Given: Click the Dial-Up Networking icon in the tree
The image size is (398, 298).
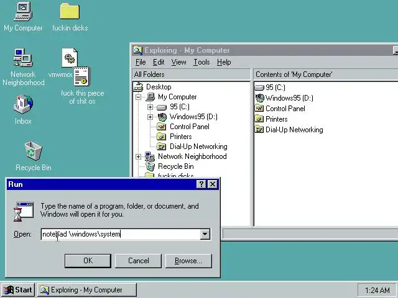Looking at the screenshot, I should coord(162,147).
